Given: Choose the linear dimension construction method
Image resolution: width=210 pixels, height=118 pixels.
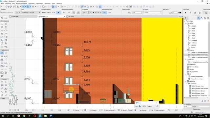Looking at the screenshot, I should click(x=44, y=12).
